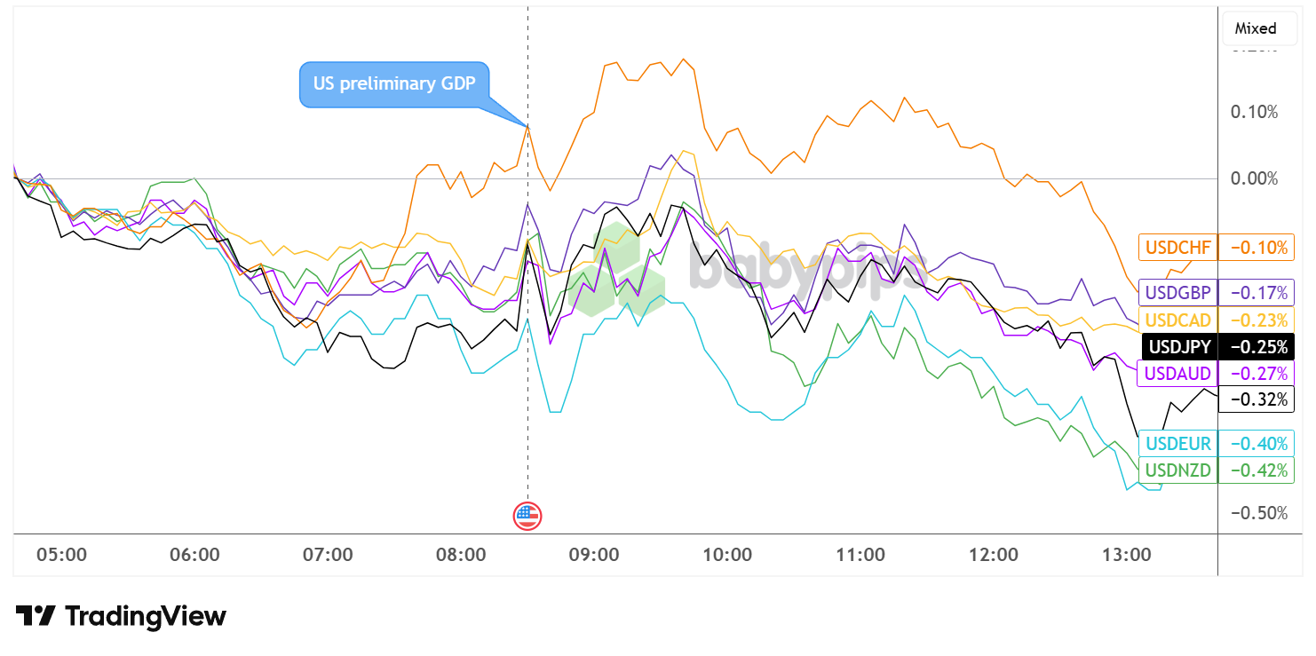Screen dimensions: 1316x656
Task: Select the USDCAD series label
Action: click(x=1177, y=320)
